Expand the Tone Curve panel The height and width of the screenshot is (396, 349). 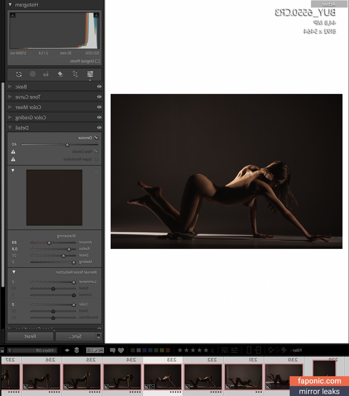pos(10,97)
